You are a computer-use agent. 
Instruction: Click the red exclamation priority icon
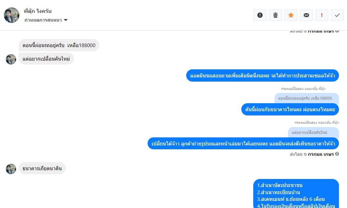(x=322, y=15)
